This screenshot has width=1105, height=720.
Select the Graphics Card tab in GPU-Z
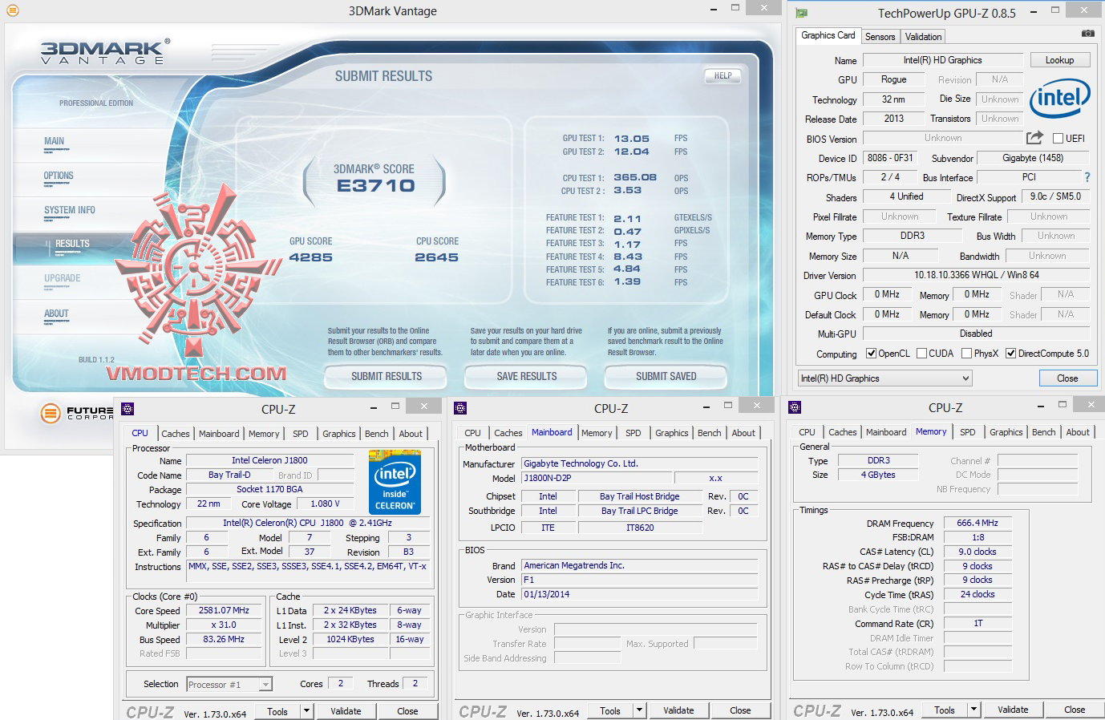tap(828, 35)
